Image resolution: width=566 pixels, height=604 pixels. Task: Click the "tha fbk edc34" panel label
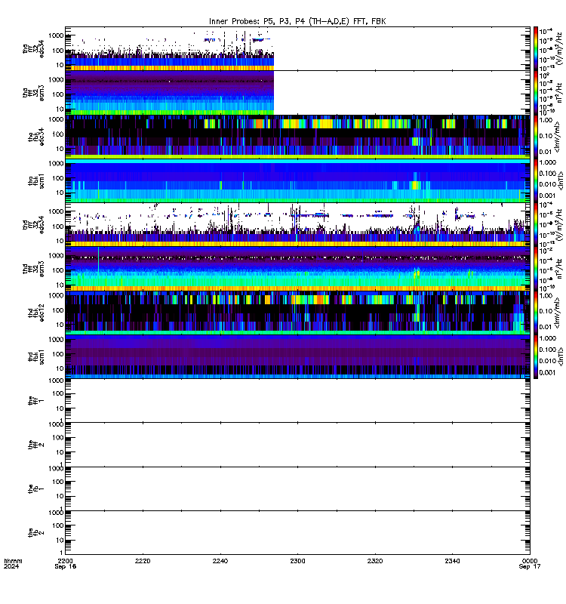(x=36, y=137)
